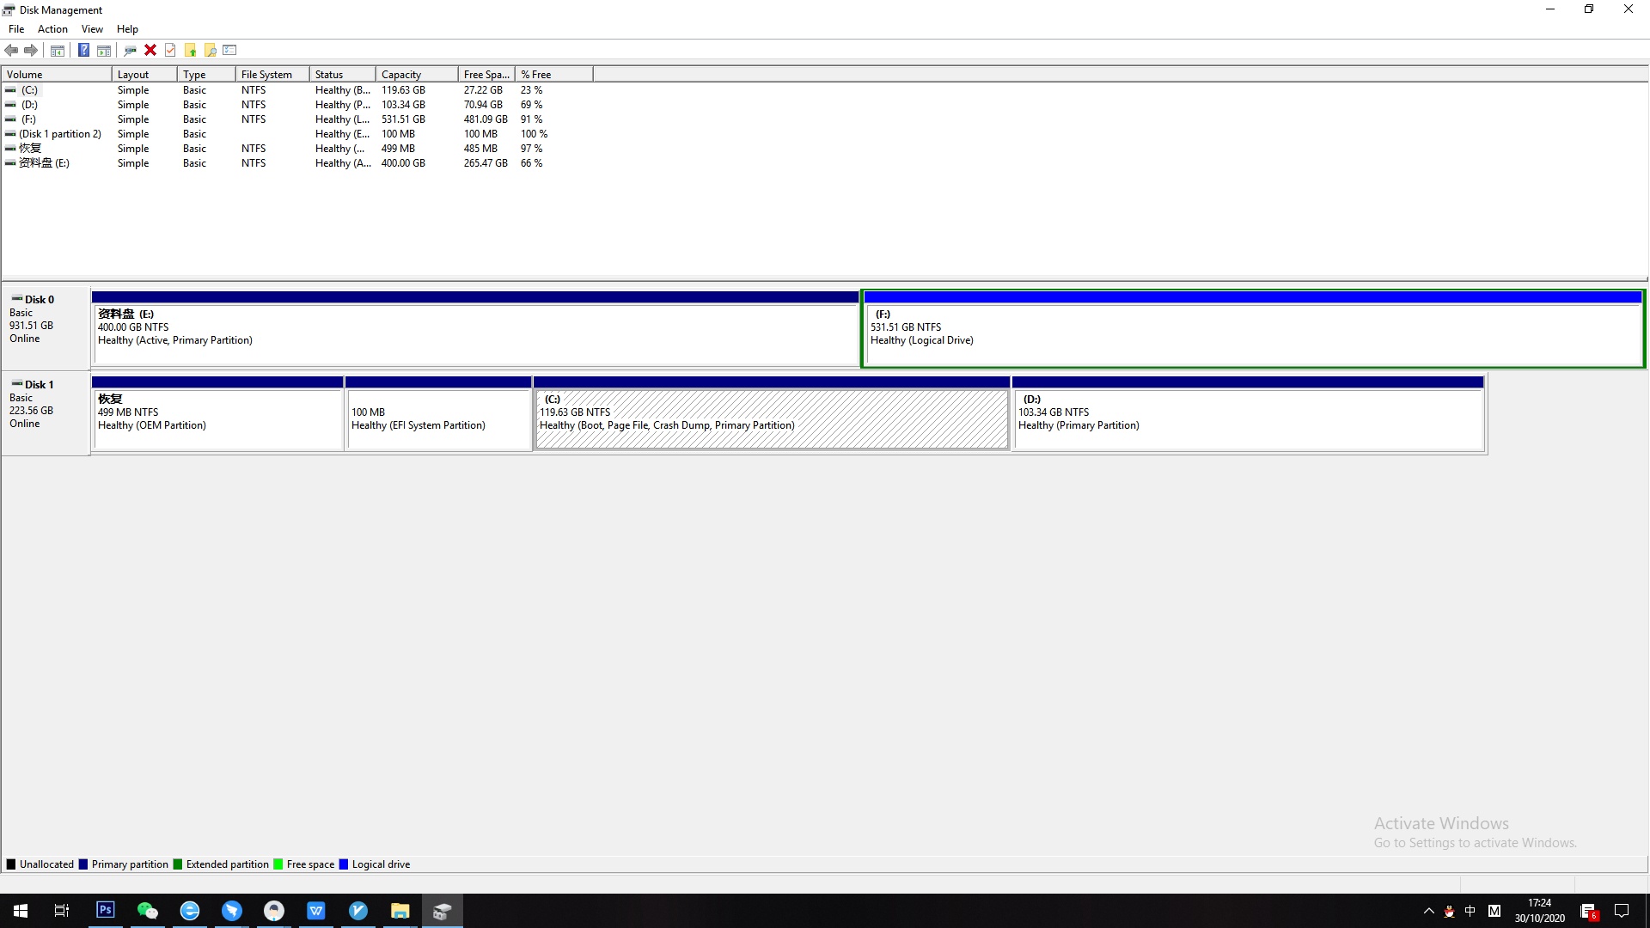Click the folder with magnifier icon
The height and width of the screenshot is (928, 1650).
coord(210,50)
